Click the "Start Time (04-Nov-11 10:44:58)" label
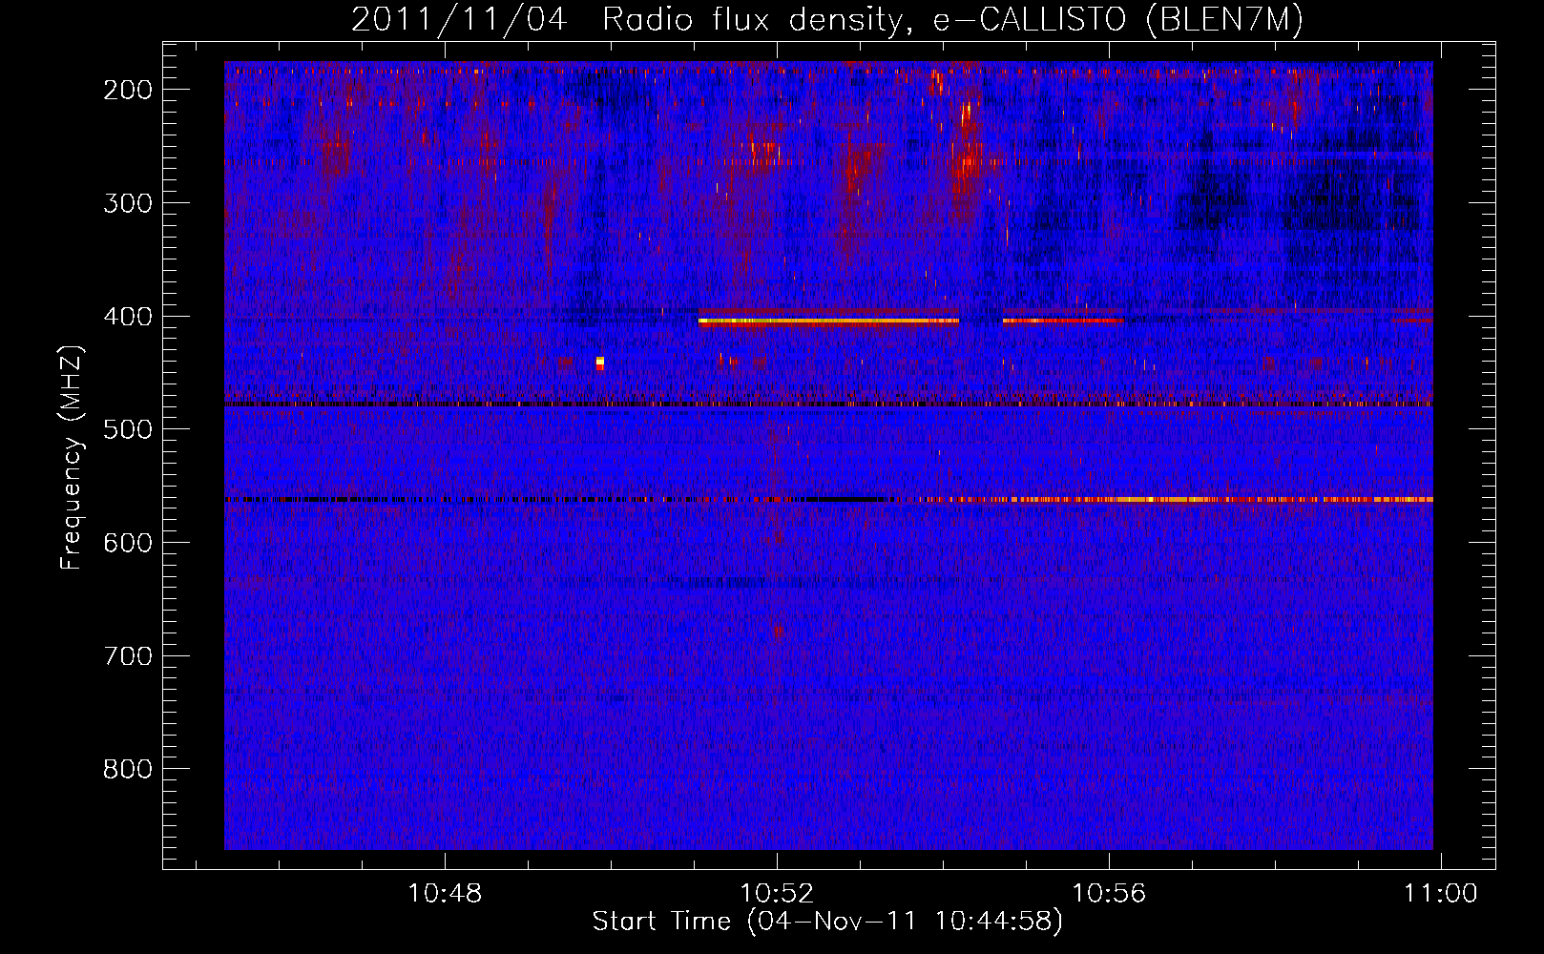The width and height of the screenshot is (1544, 954). [x=826, y=922]
